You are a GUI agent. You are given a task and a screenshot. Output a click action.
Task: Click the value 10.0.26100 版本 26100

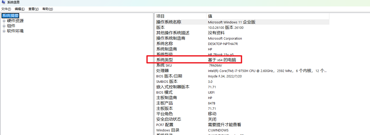pyautogui.click(x=226, y=28)
